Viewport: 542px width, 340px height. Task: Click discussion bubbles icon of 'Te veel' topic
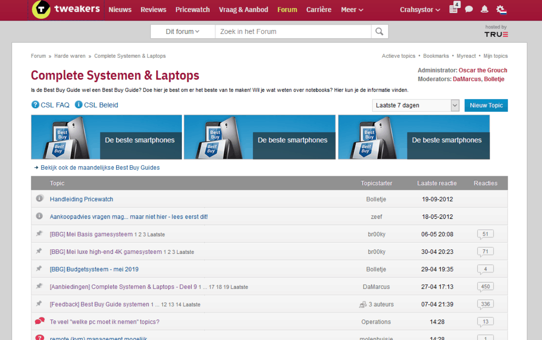click(x=39, y=321)
